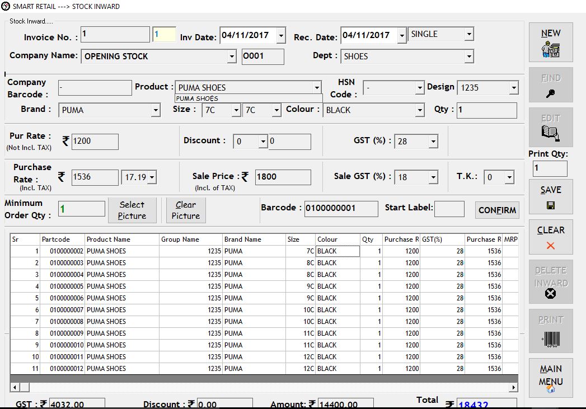Expand the Discount type dropdown
Viewport: 586px width, 409px height.
(263, 142)
